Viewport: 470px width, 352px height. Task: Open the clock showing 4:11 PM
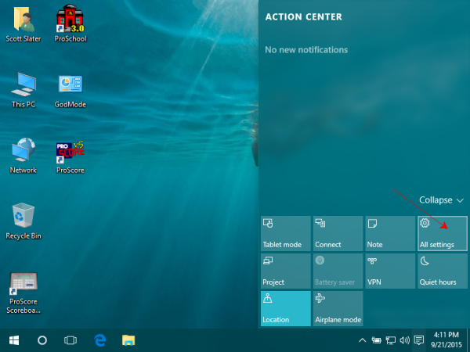click(x=446, y=339)
